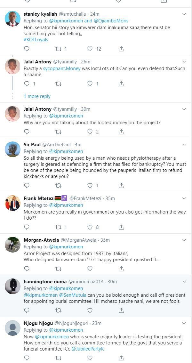Reply to Morgan-Atwela's Arror Project tweet
Viewport: 192px width, 363px height.
click(x=27, y=269)
